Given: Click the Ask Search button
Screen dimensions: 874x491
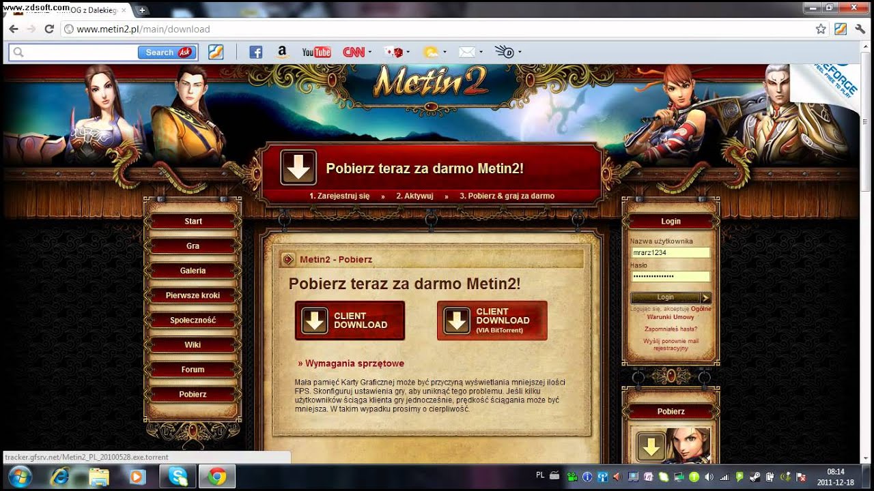Looking at the screenshot, I should pos(167,53).
